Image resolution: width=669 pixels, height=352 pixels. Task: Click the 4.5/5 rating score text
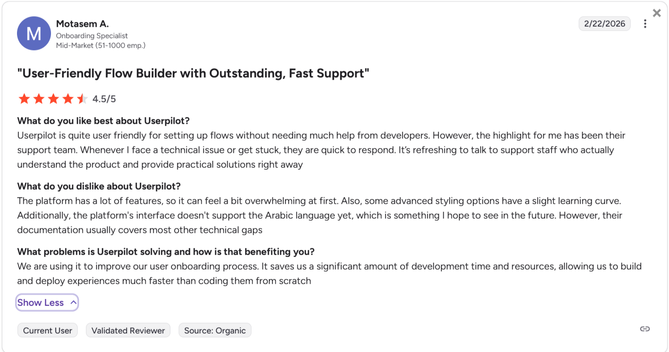(x=104, y=99)
